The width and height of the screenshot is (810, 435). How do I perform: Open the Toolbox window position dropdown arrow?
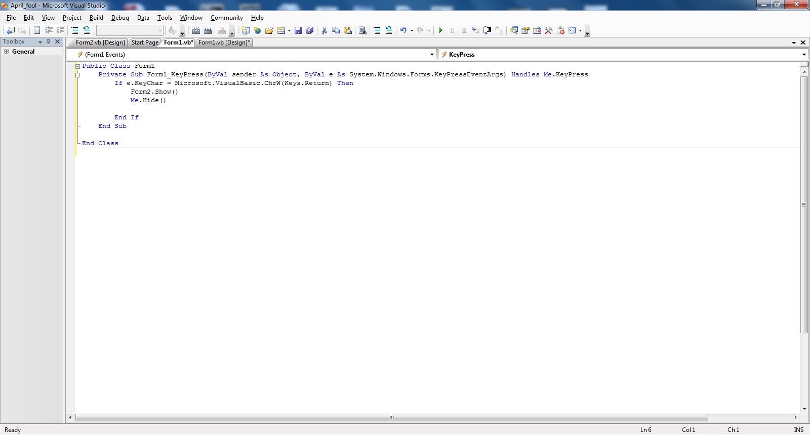pos(40,42)
